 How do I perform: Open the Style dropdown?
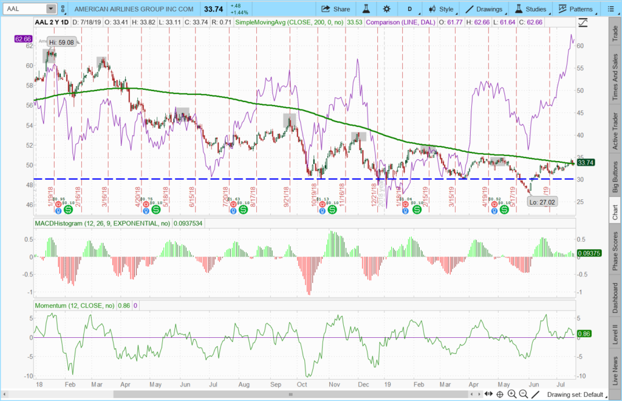click(441, 9)
